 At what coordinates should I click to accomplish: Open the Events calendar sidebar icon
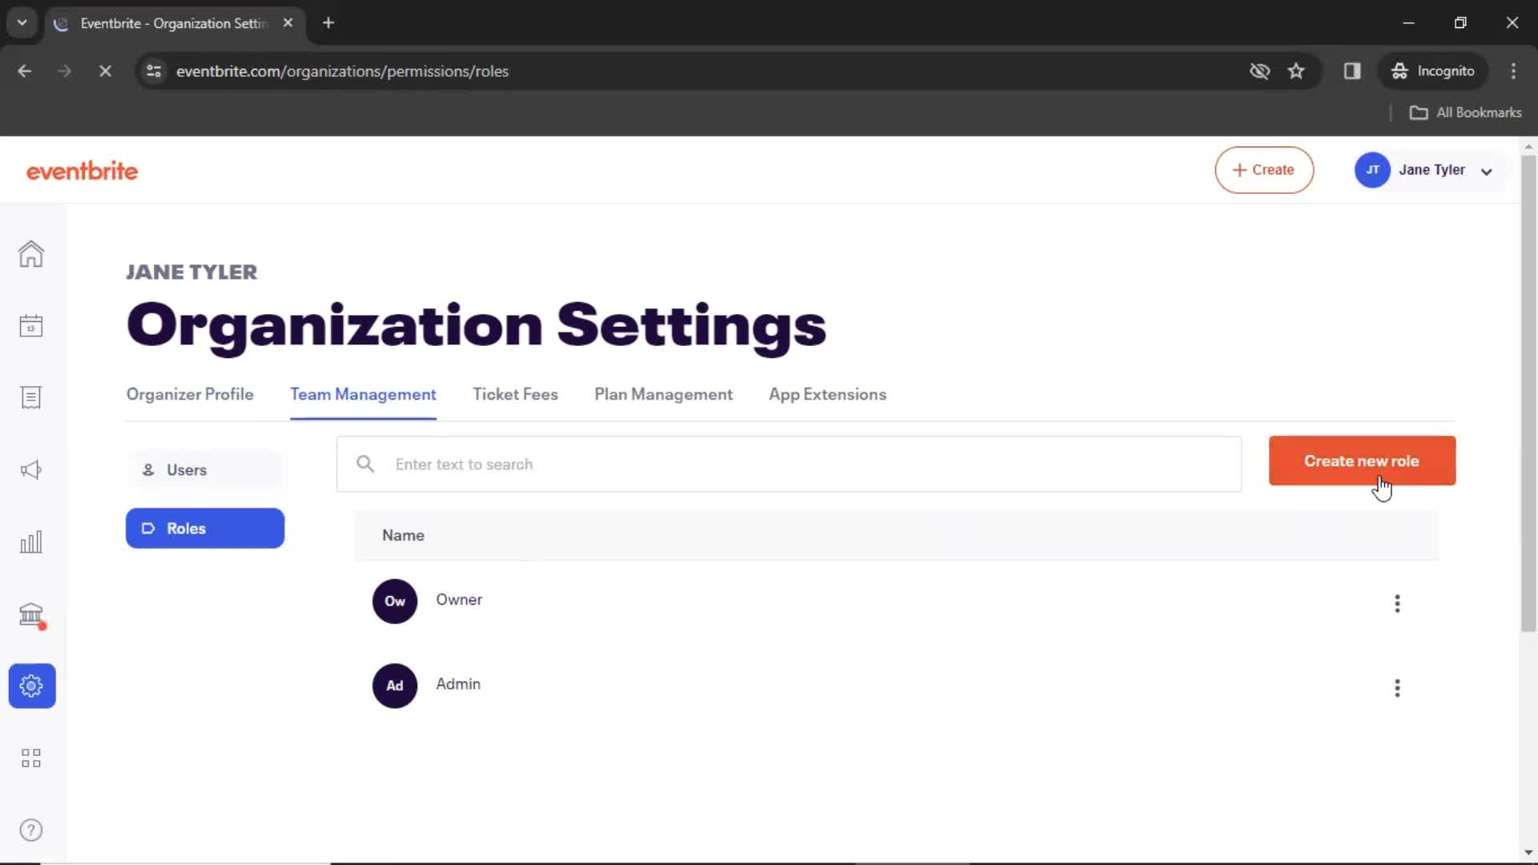pos(31,326)
